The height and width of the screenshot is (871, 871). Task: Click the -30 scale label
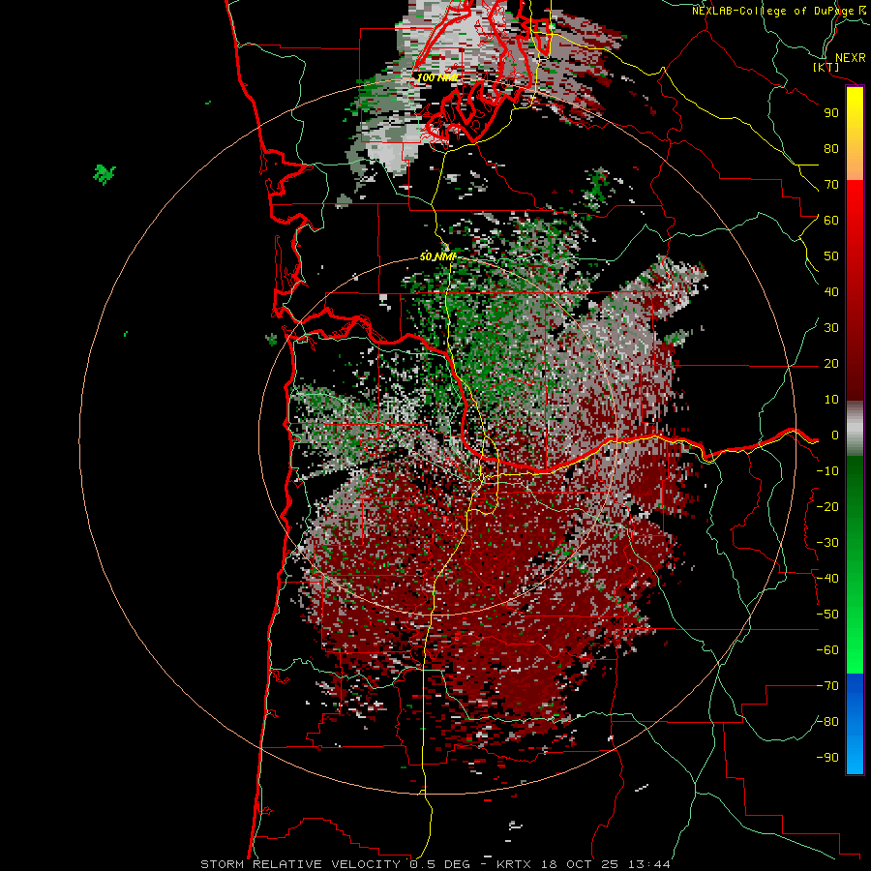827,543
